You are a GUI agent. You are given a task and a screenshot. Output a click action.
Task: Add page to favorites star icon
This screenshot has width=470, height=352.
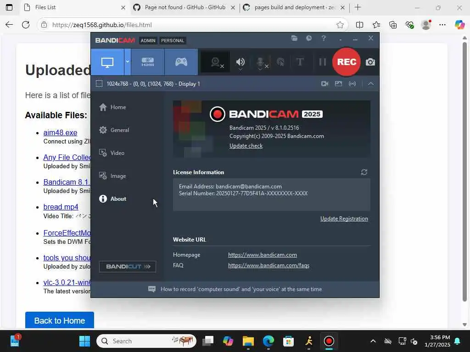(x=340, y=25)
